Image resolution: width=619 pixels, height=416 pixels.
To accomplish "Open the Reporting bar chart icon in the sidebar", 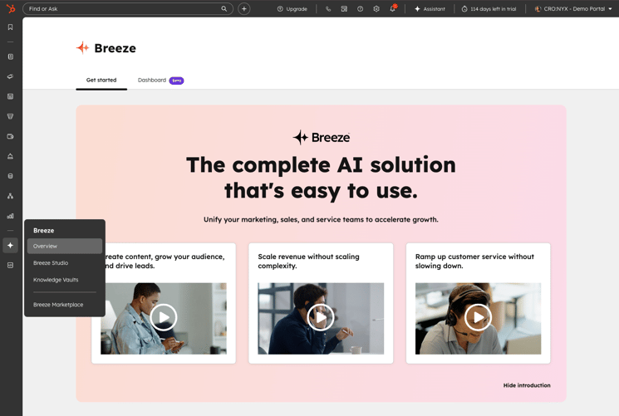I will point(10,216).
